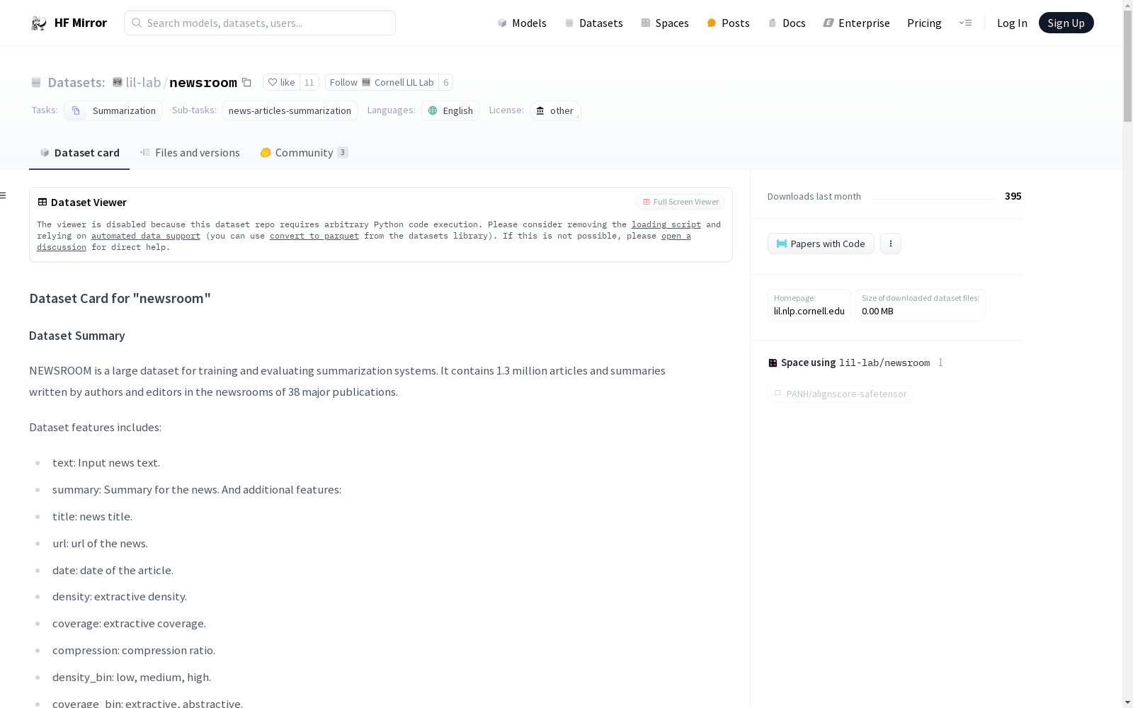Go to Spaces in the navigation
The height and width of the screenshot is (708, 1133).
pyautogui.click(x=665, y=23)
